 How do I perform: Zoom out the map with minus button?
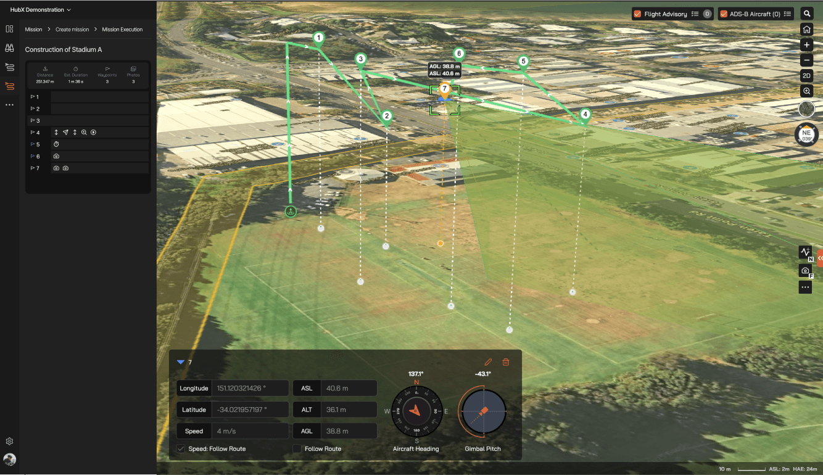pyautogui.click(x=806, y=60)
